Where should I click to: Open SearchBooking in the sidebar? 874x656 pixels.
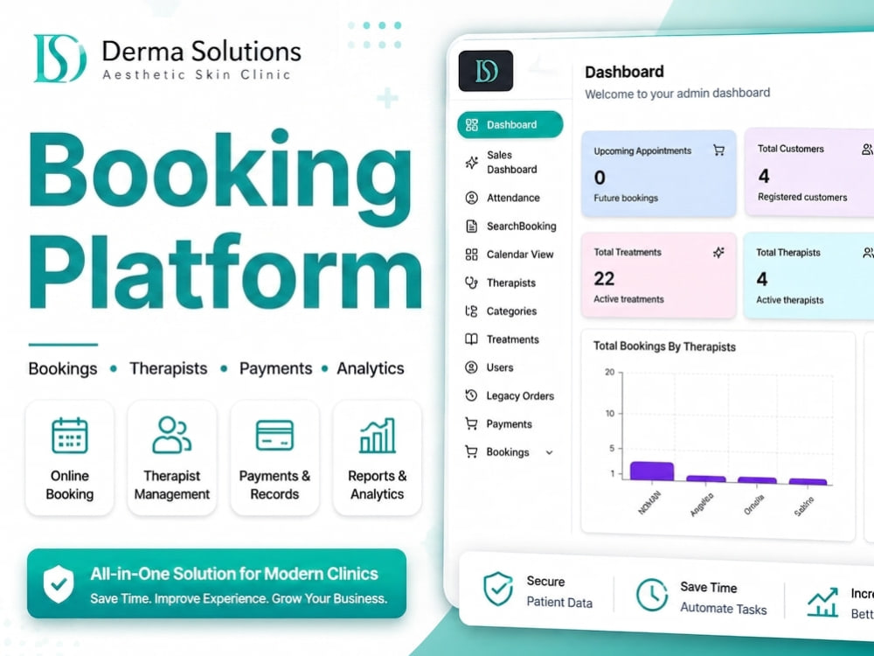point(510,226)
